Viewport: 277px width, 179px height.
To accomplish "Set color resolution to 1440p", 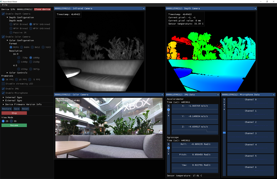I will coord(19,62).
